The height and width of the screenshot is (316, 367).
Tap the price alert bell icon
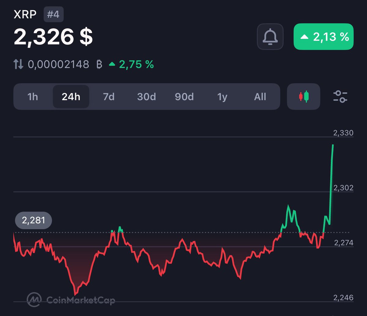[x=270, y=37]
